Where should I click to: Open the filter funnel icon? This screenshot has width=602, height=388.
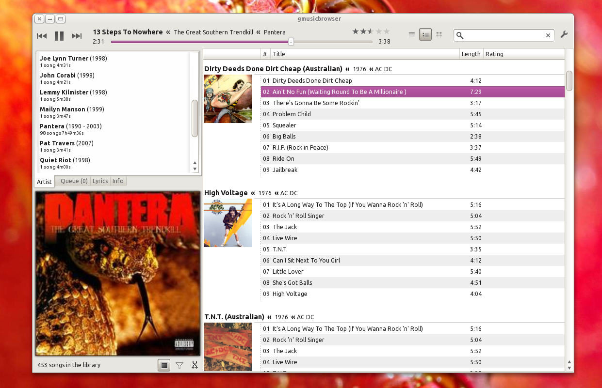click(179, 365)
